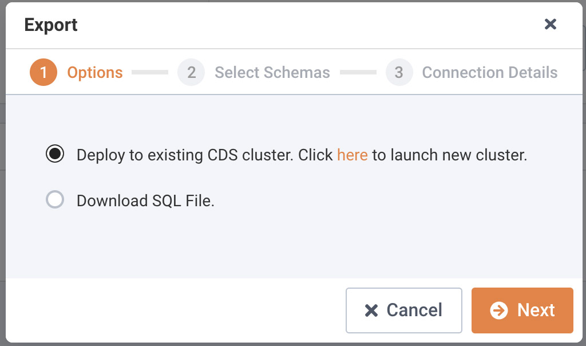
Task: Click the arrow icon in Next button
Action: tap(499, 310)
